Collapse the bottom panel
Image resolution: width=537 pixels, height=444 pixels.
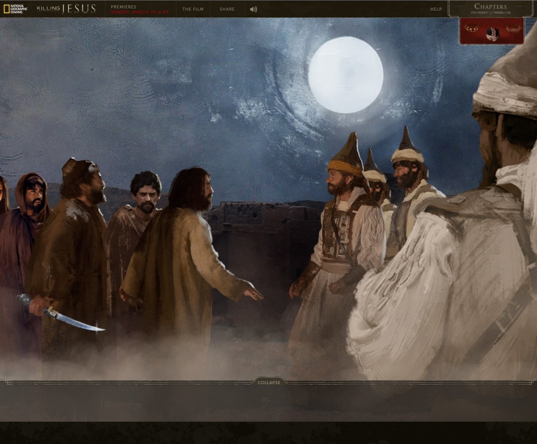coord(269,382)
